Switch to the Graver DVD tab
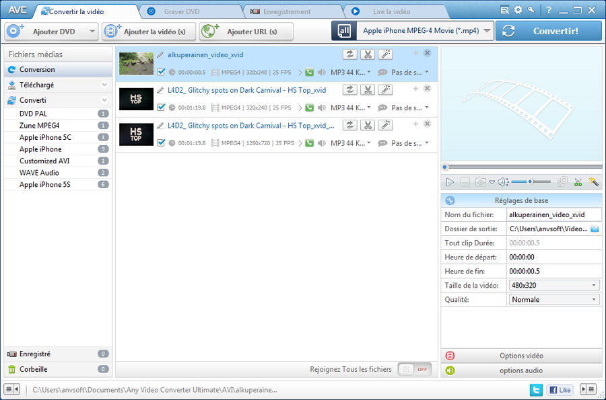Screen dimensions: 606x400 click(182, 11)
